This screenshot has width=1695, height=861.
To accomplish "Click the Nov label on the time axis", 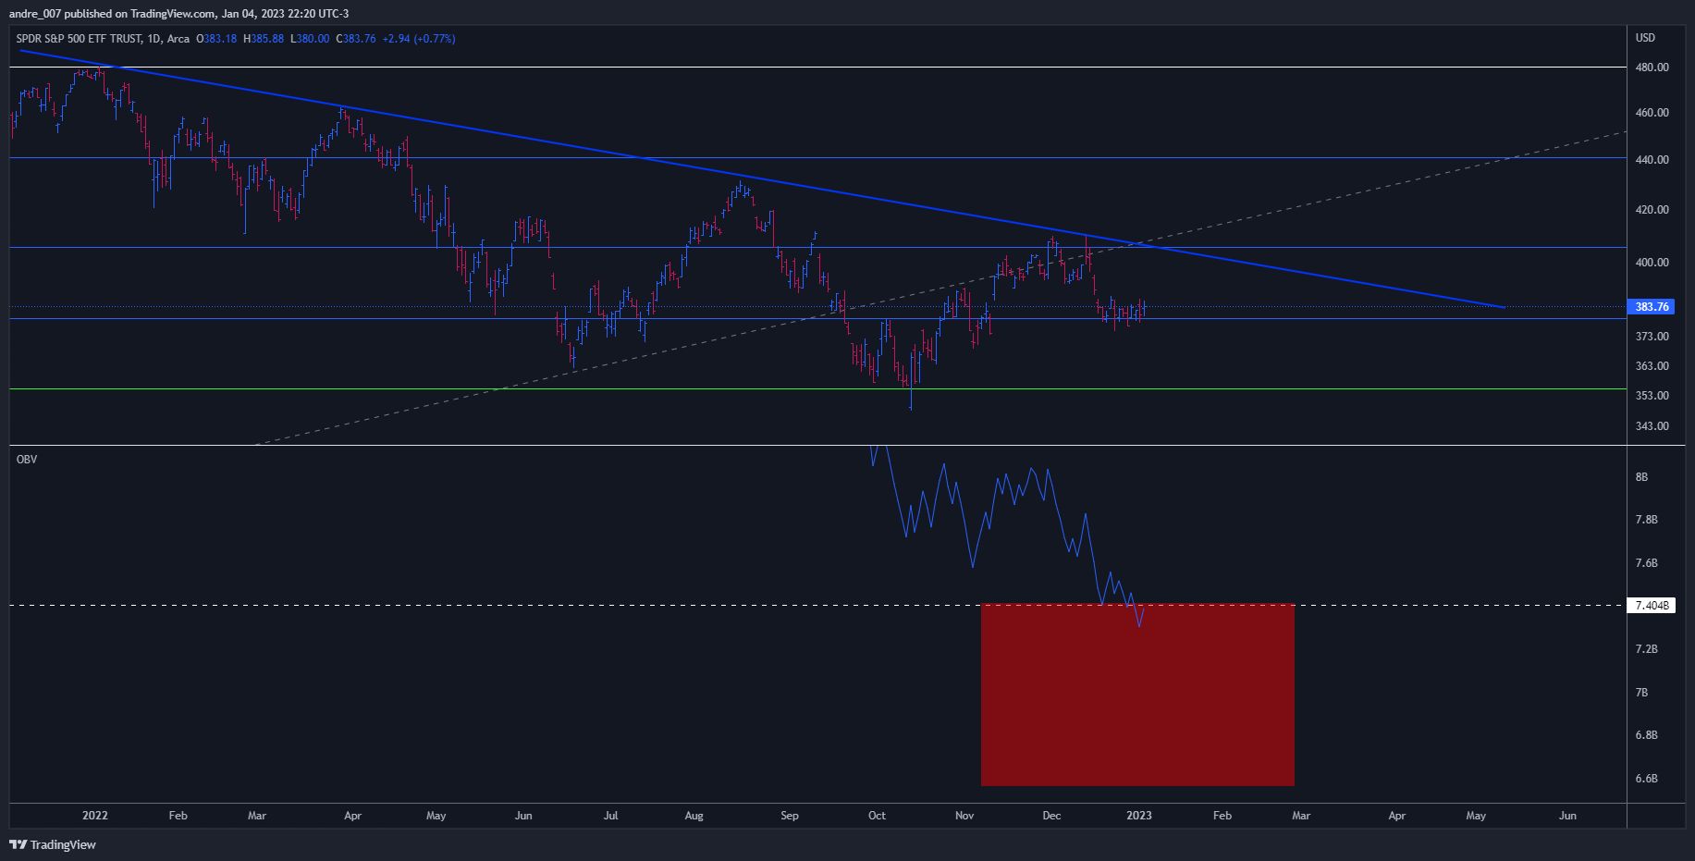I will [x=964, y=816].
